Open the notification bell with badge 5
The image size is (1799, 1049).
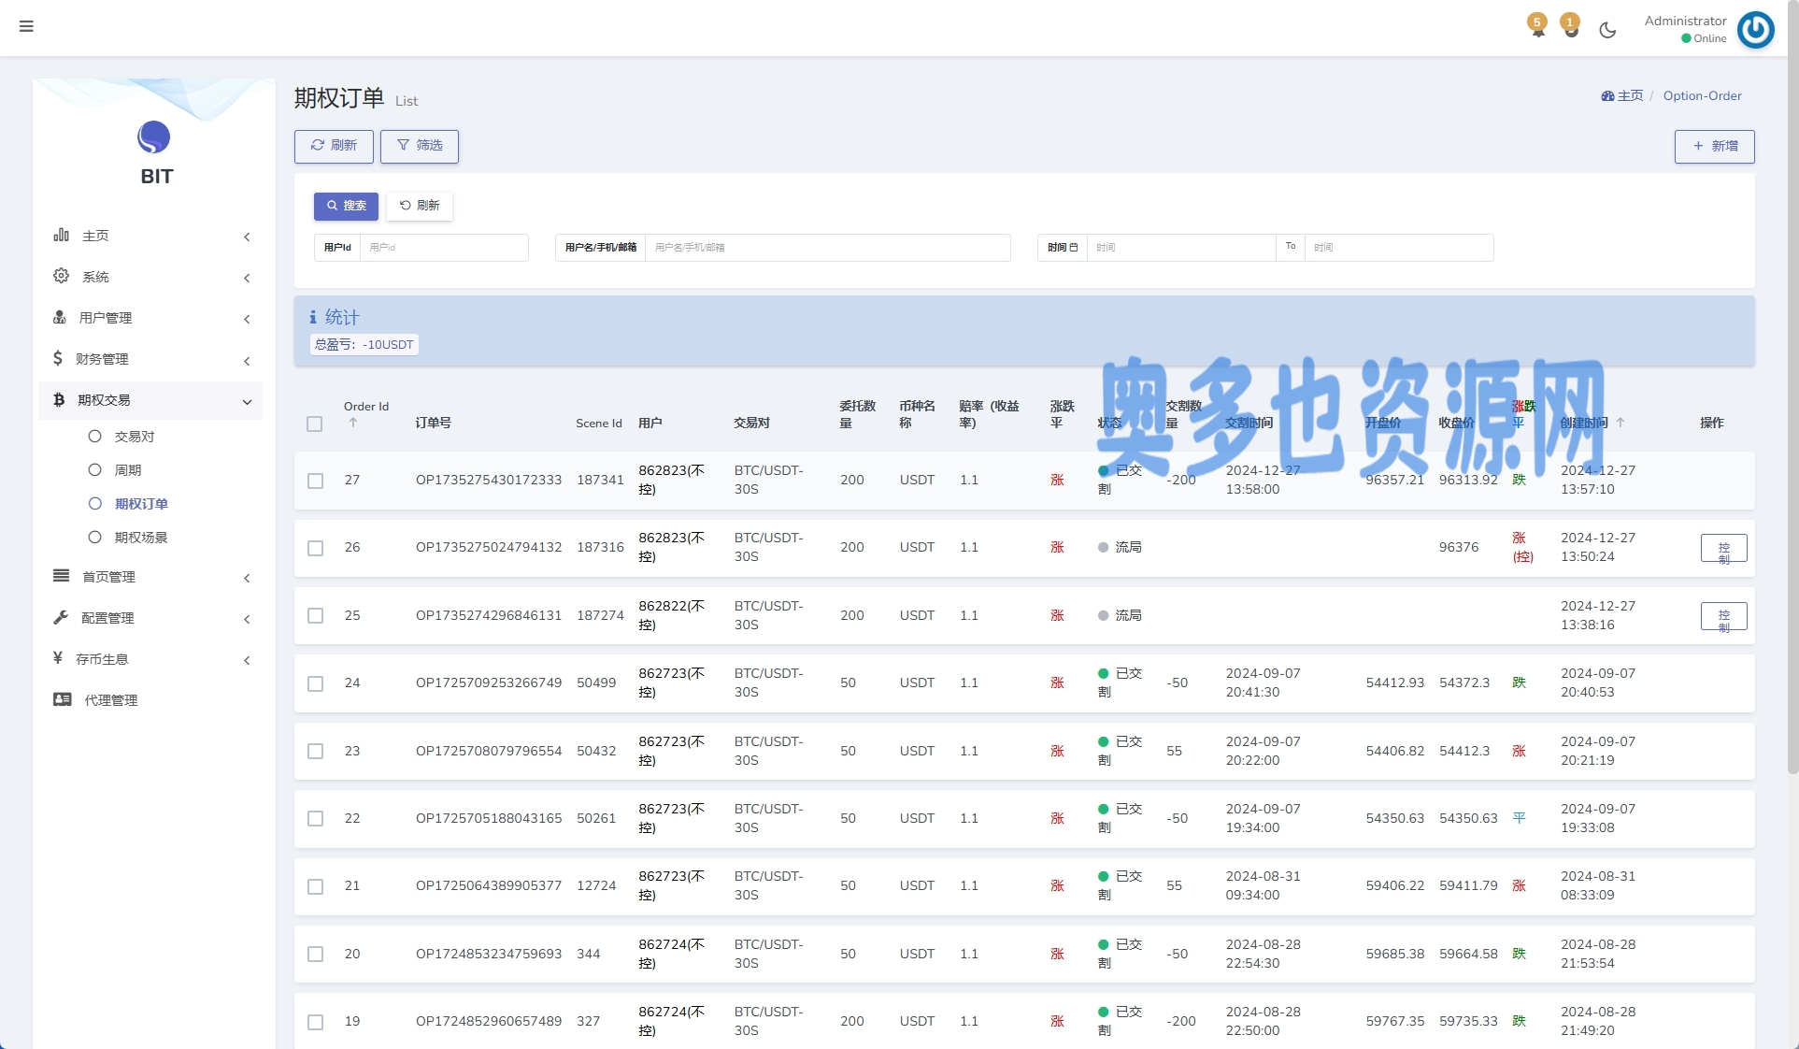(x=1537, y=28)
